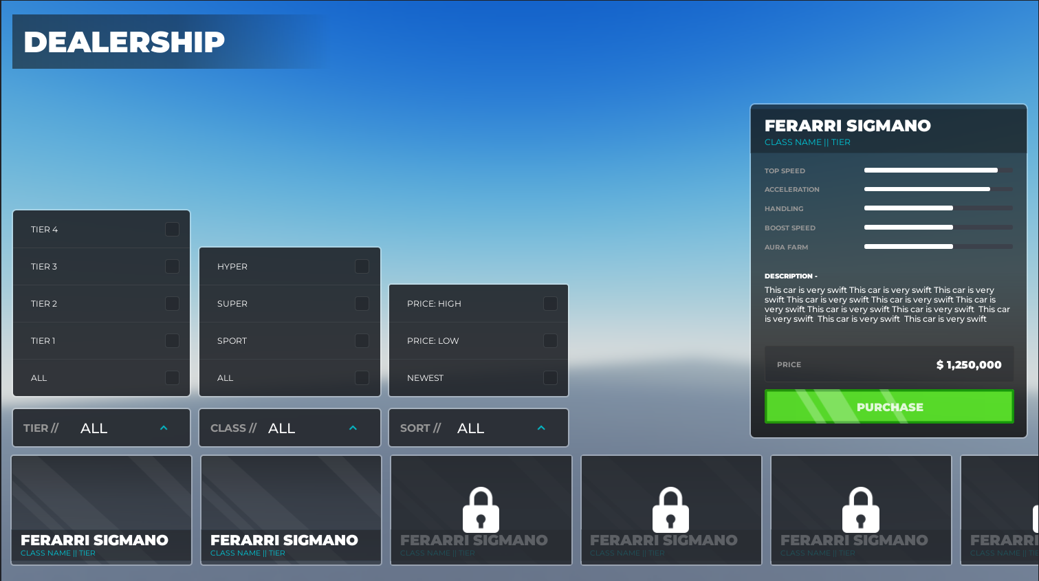This screenshot has height=581, width=1039.
Task: Check the TIER 3 checkbox
Action: click(x=172, y=266)
